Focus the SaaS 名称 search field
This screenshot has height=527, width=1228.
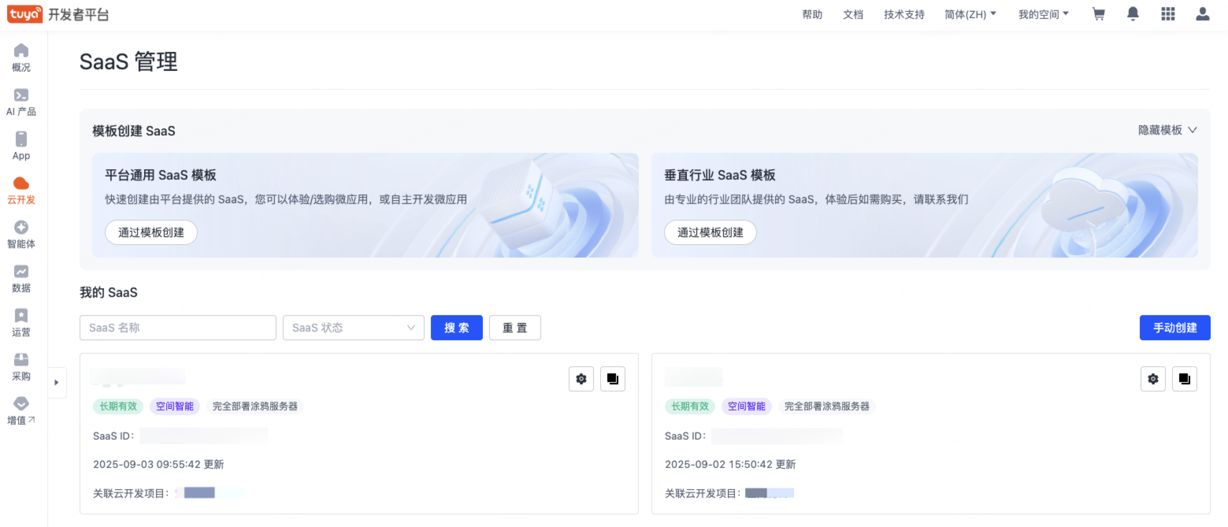178,328
